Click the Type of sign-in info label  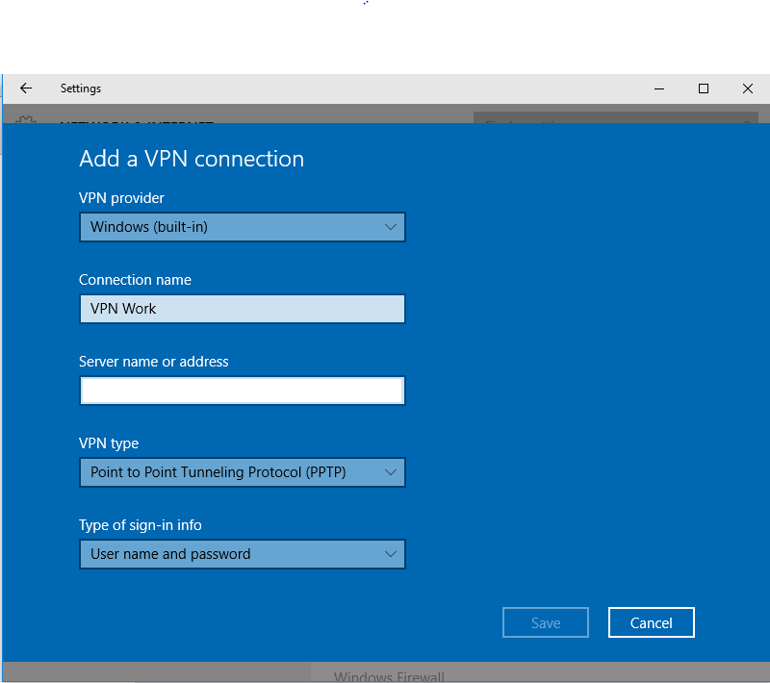tap(140, 525)
